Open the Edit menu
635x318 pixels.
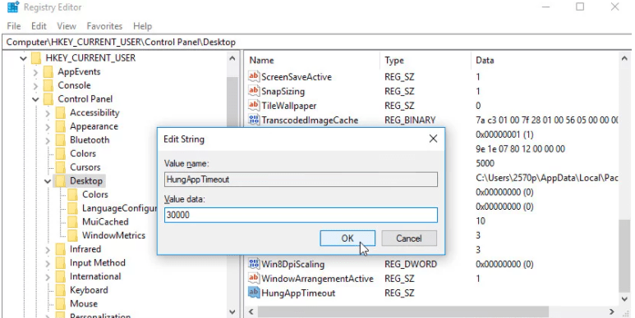[x=39, y=26]
